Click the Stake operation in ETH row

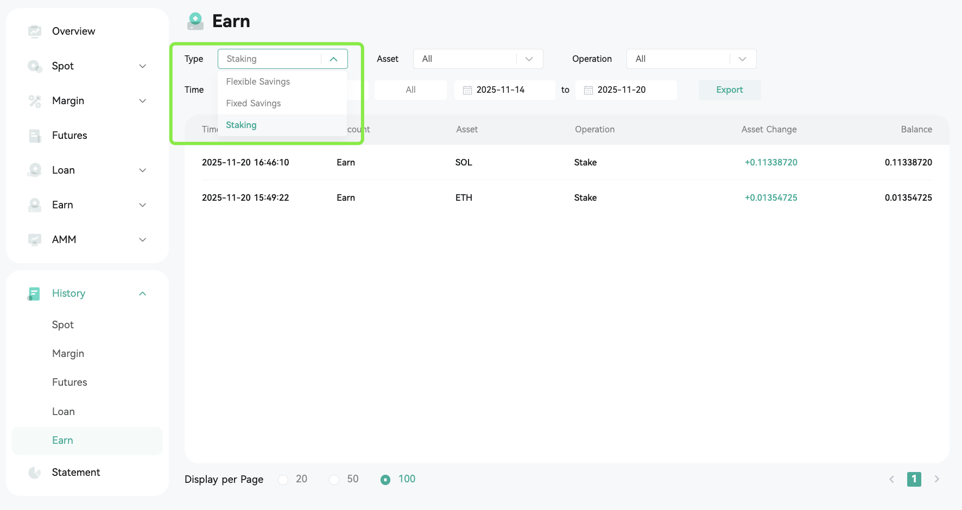pyautogui.click(x=585, y=198)
